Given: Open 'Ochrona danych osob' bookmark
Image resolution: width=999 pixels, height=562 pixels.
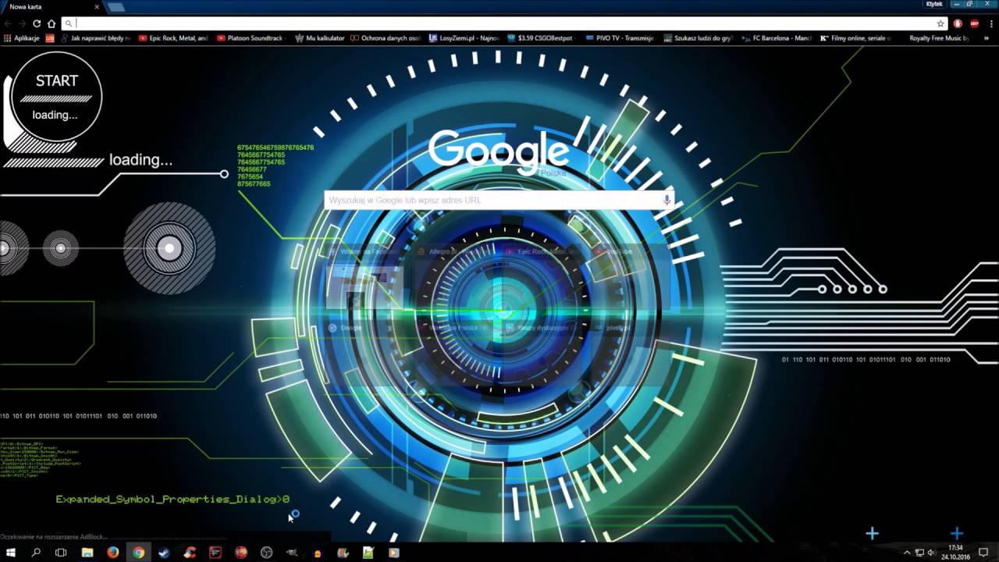Looking at the screenshot, I should pos(386,37).
